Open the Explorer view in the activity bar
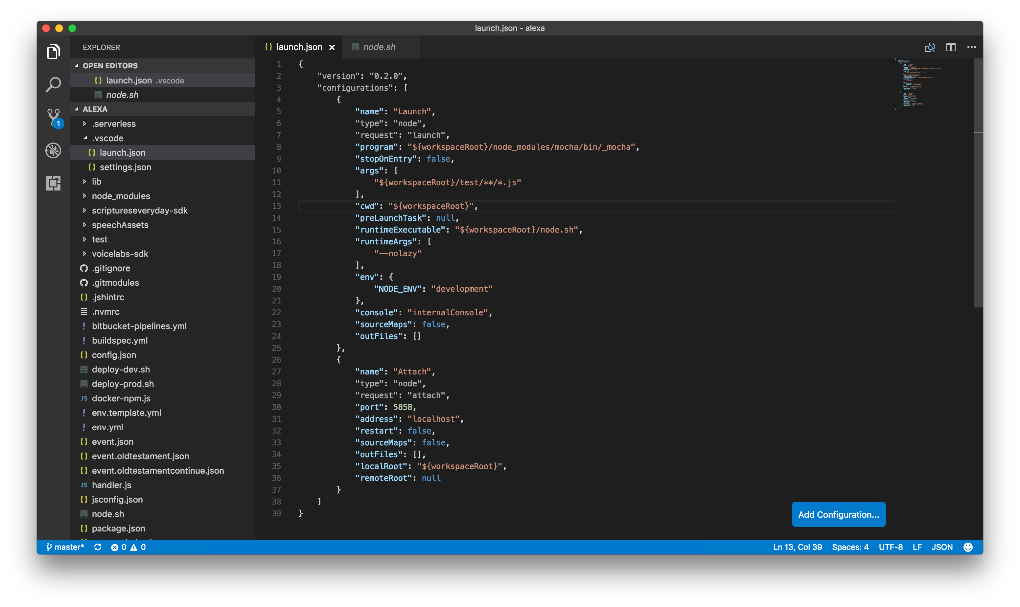 click(53, 51)
